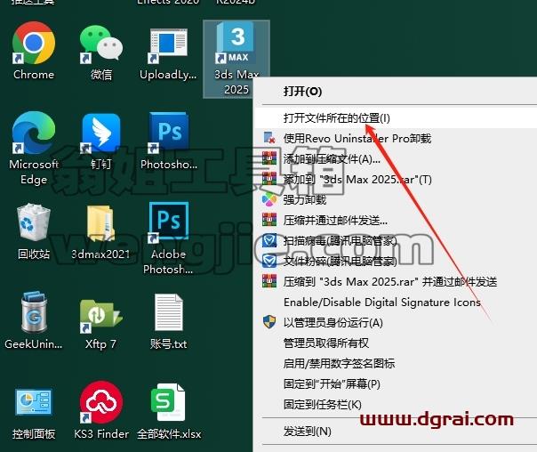Screen dimensions: 537x452
Task: Choose 管理员取得所有权 menu entry
Action: [x=396, y=343]
